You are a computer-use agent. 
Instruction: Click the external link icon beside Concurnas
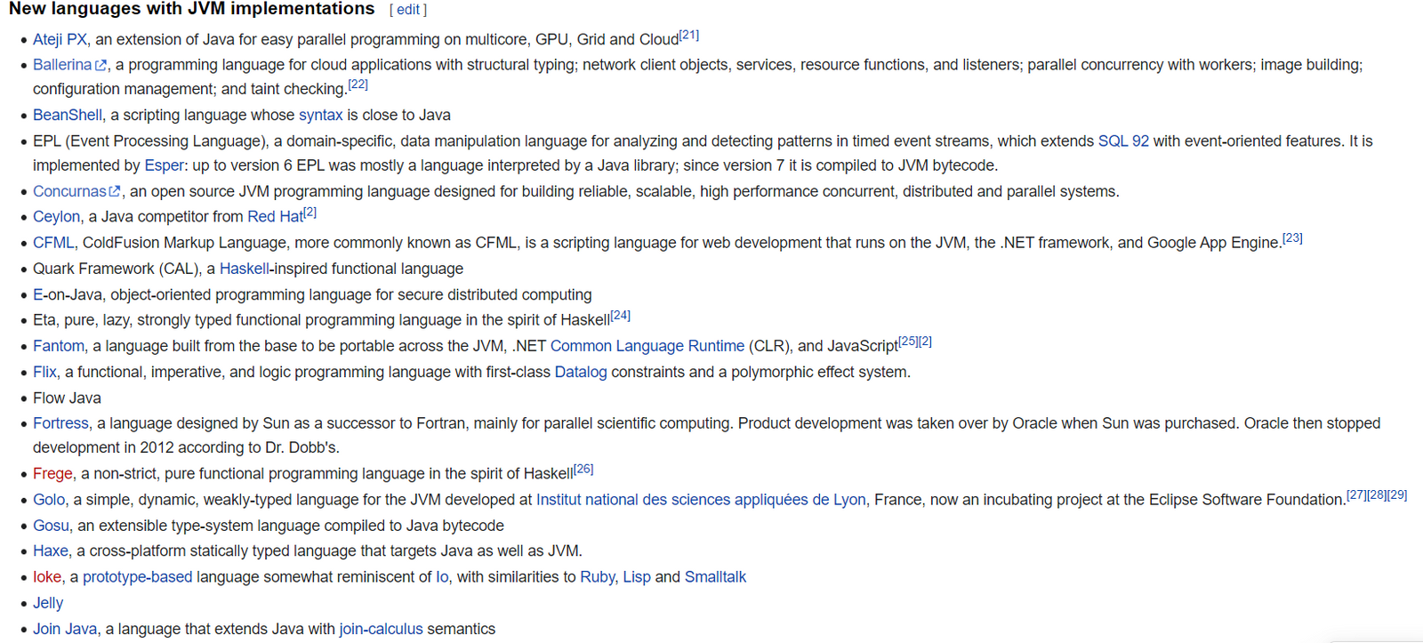point(115,191)
